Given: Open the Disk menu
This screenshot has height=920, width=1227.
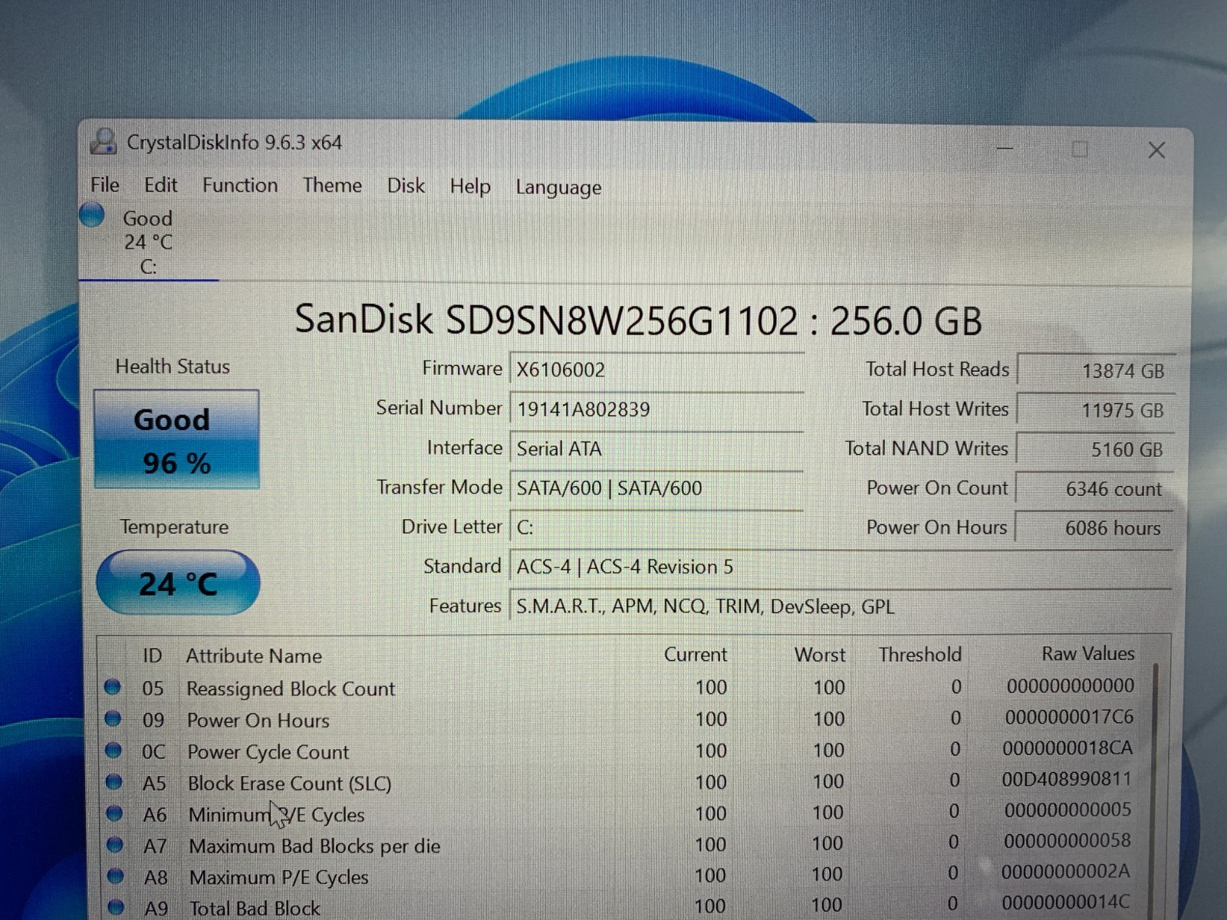Looking at the screenshot, I should [406, 186].
